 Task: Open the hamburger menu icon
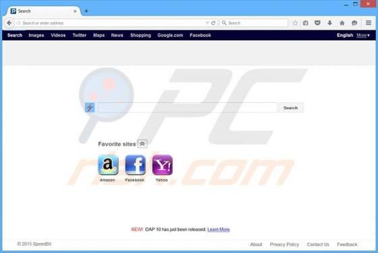pos(369,23)
